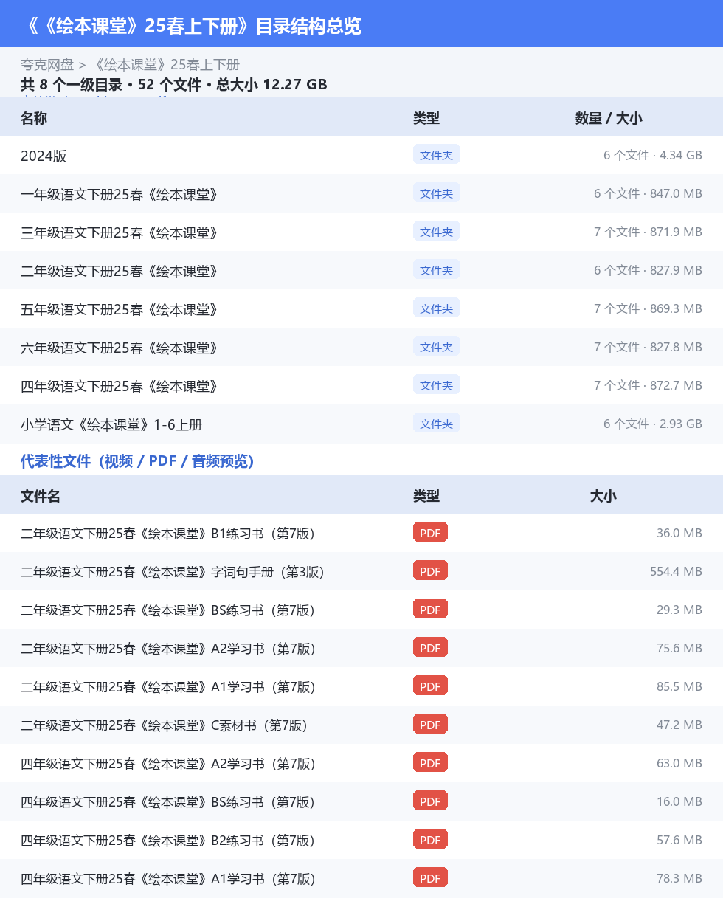
Task: Select 四年级 A2学习书(第7版) file
Action: (x=168, y=764)
